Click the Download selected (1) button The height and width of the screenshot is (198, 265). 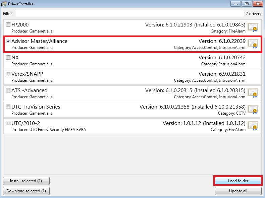26,191
